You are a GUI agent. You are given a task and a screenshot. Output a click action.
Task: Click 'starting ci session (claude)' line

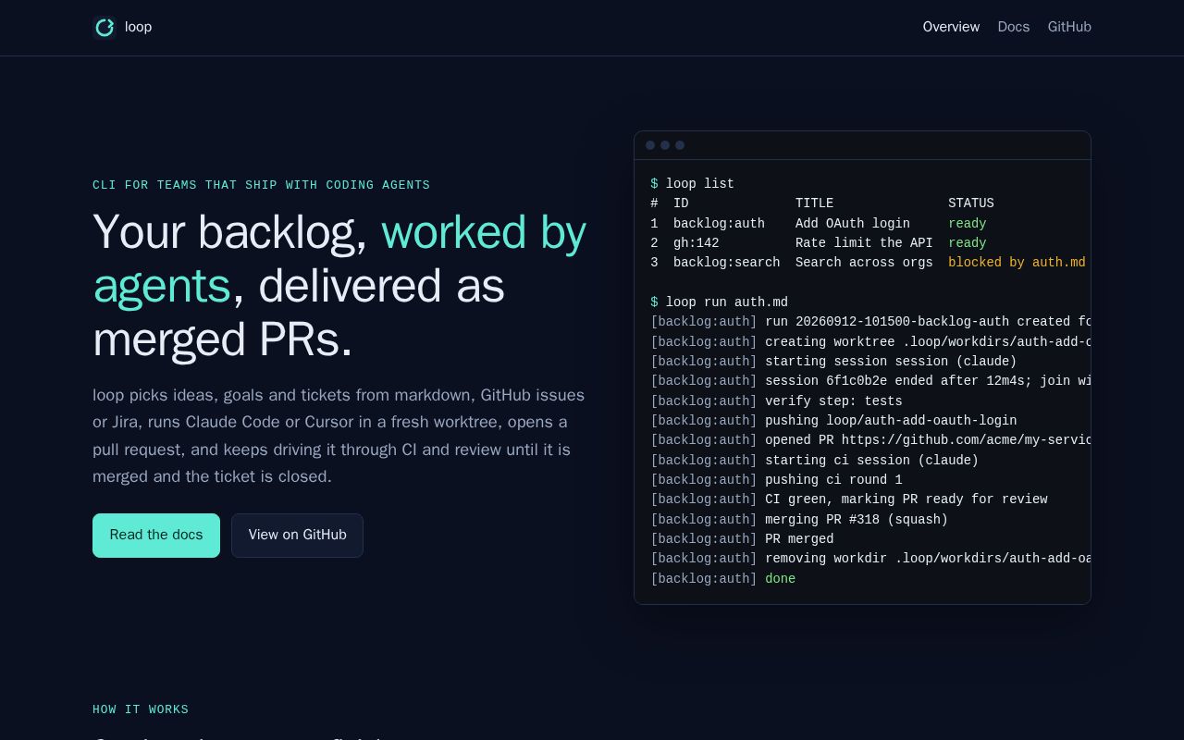tap(814, 461)
